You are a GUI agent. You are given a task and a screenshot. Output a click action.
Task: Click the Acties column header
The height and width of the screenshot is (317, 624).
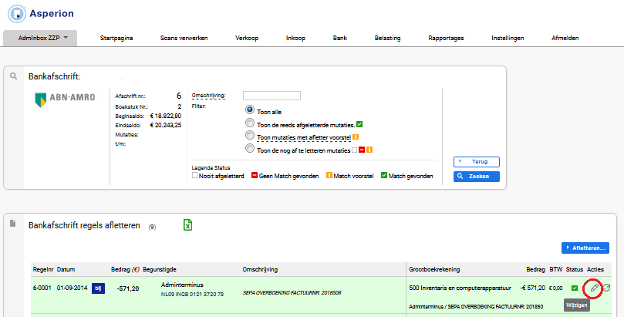(595, 269)
